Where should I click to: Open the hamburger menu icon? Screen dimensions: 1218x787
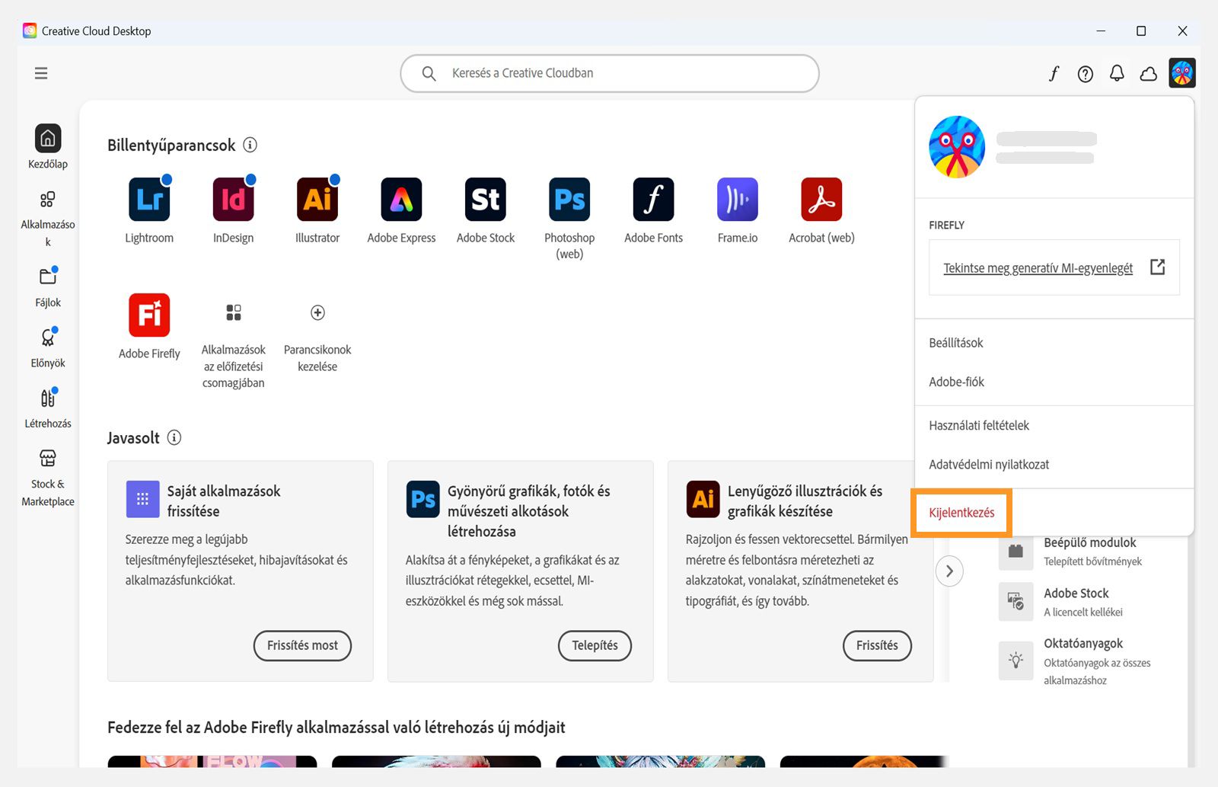[x=41, y=73]
